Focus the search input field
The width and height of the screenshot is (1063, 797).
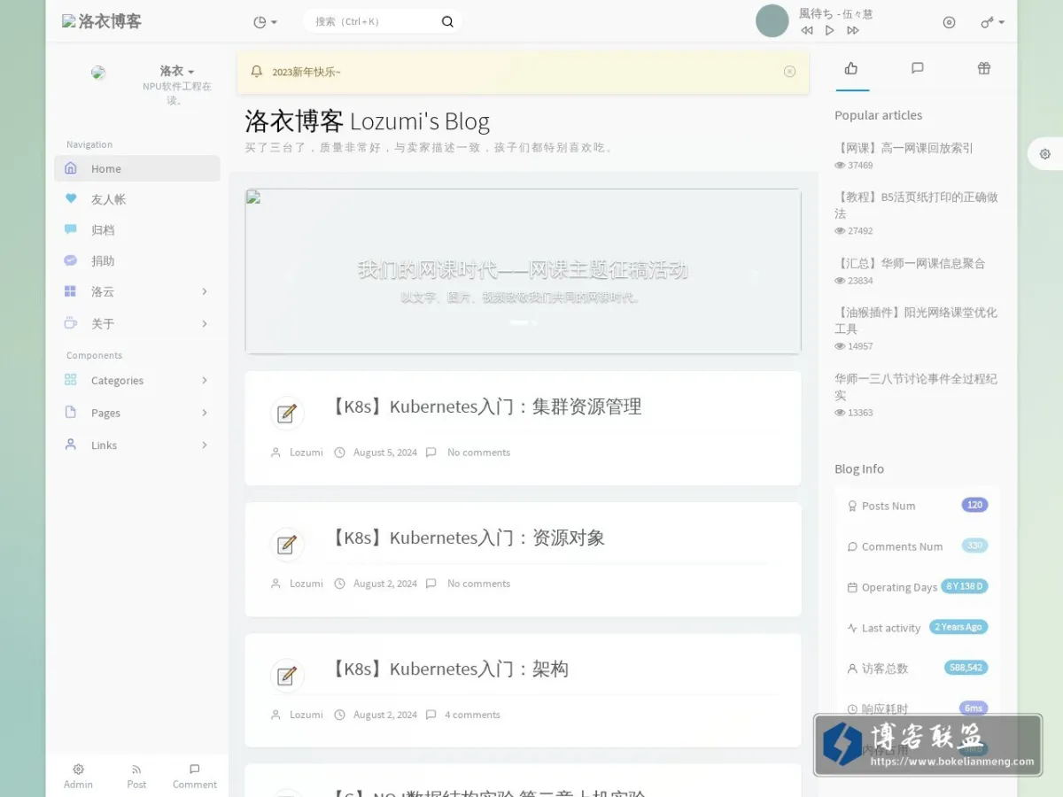(x=372, y=22)
